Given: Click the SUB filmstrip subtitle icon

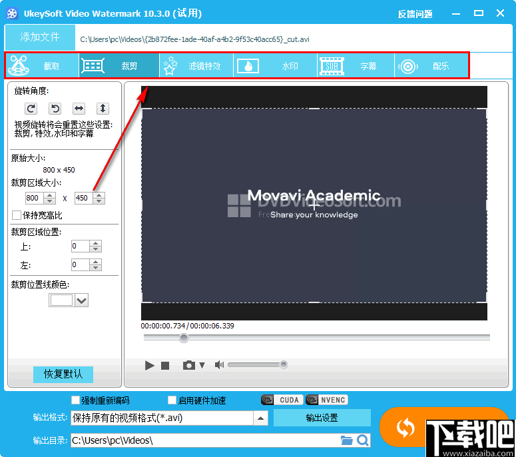Looking at the screenshot, I should pyautogui.click(x=332, y=66).
